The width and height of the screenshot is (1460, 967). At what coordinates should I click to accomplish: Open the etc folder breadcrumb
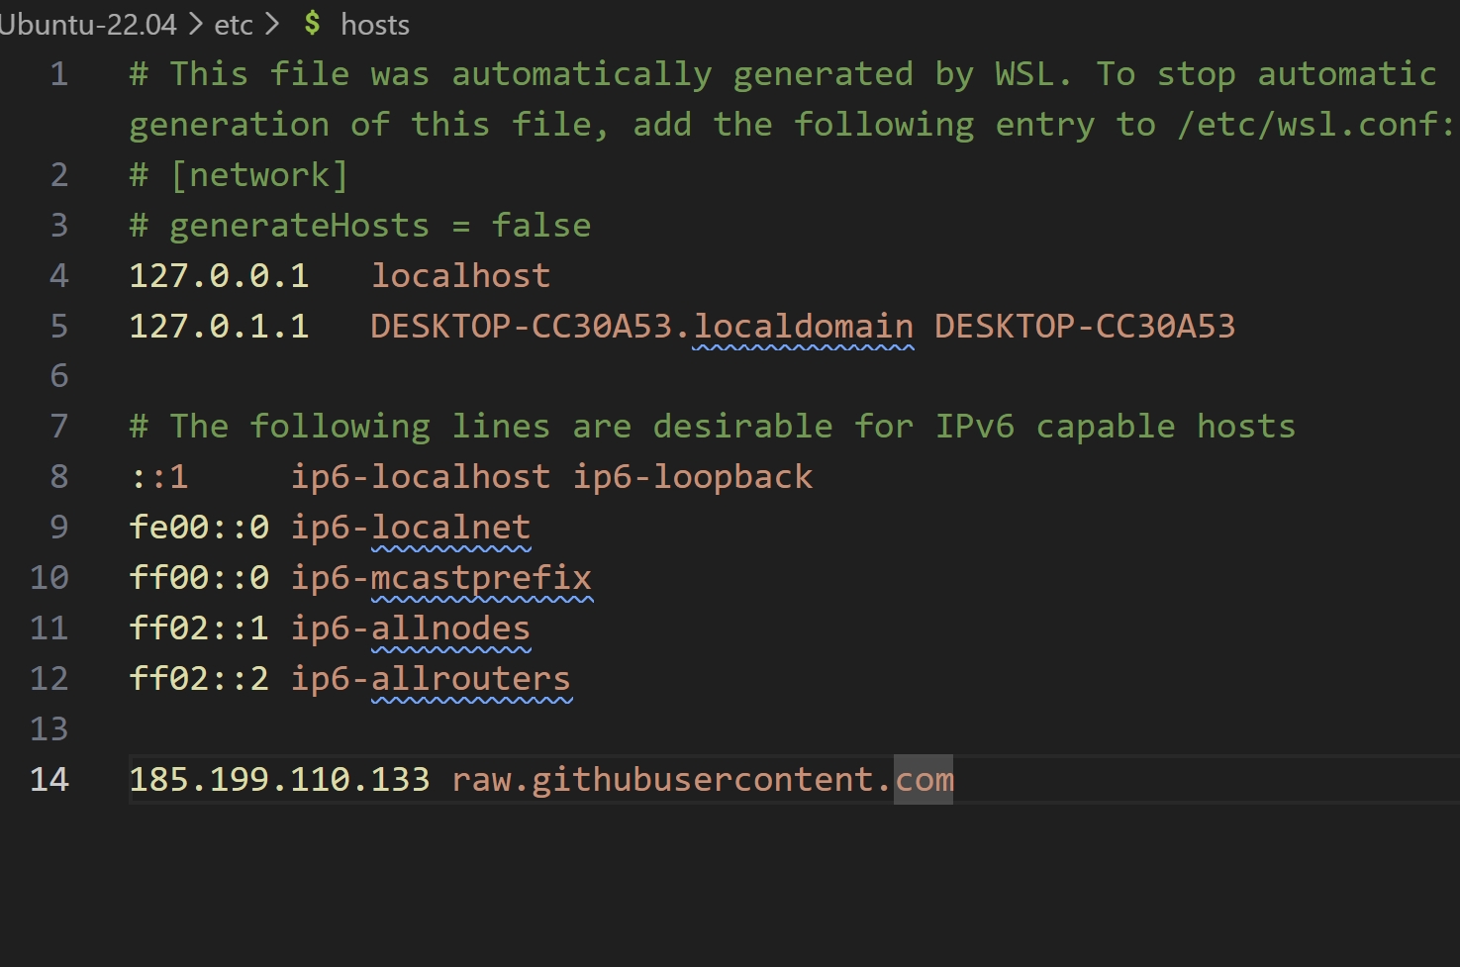[x=234, y=24]
